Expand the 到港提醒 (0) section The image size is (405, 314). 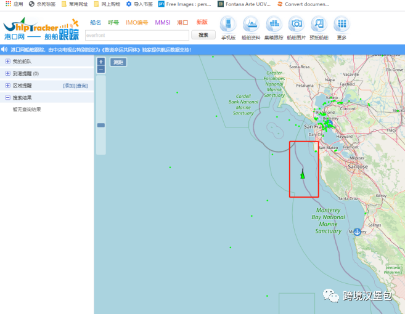pyautogui.click(x=7, y=73)
